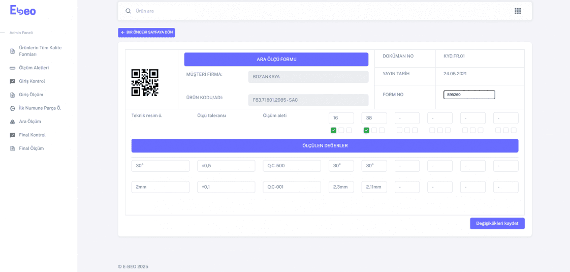Go to Final Kontrol page
Image resolution: width=570 pixels, height=272 pixels.
pos(32,135)
